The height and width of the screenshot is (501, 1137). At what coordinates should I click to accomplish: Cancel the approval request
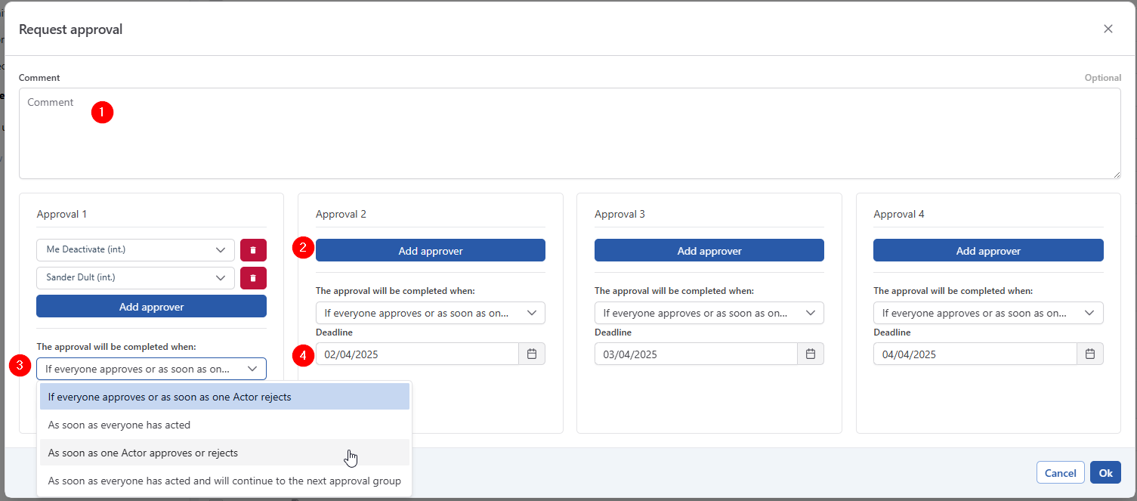[1061, 473]
